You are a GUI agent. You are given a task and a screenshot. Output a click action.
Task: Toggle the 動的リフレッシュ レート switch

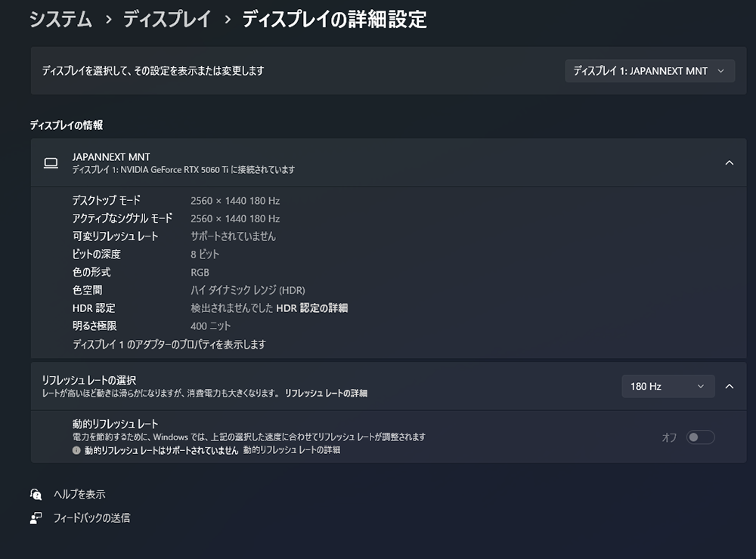point(700,437)
